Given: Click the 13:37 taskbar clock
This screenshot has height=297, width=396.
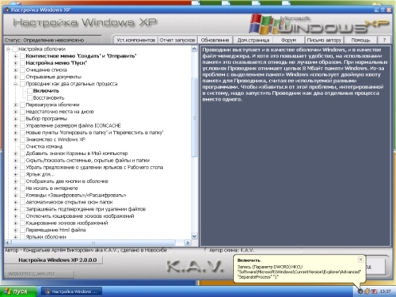Looking at the screenshot, I should click(385, 291).
